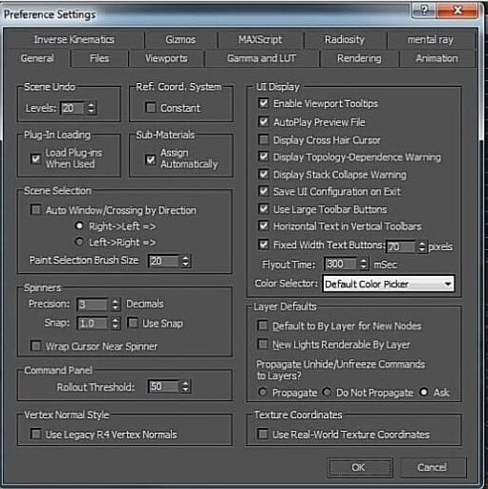488x489 pixels.
Task: Open the MAXScript tab
Action: pos(260,39)
